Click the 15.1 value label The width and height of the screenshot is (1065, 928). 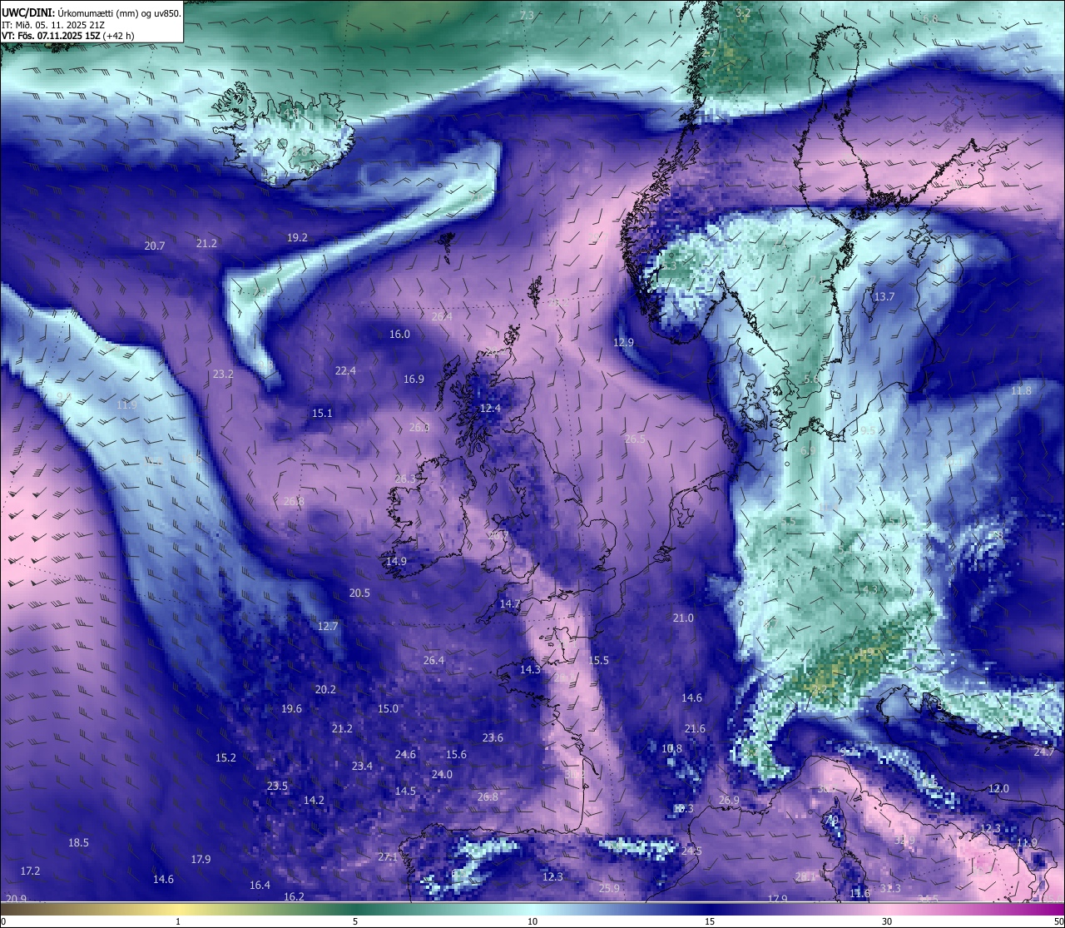(322, 413)
